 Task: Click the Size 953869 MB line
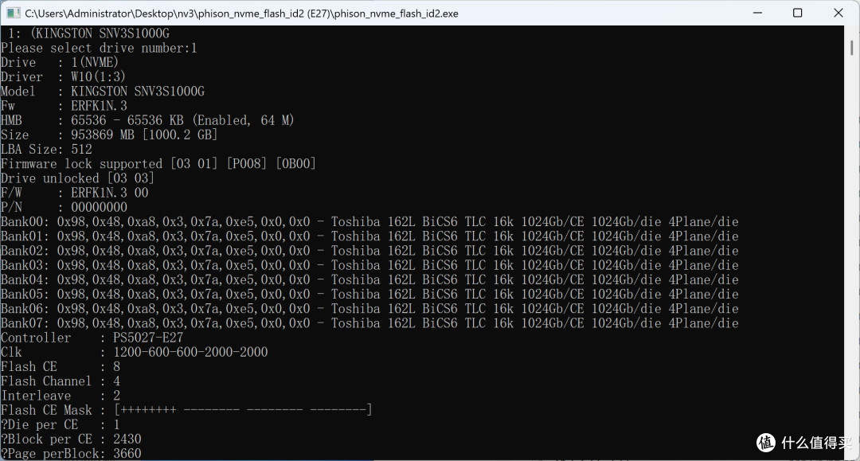click(109, 135)
